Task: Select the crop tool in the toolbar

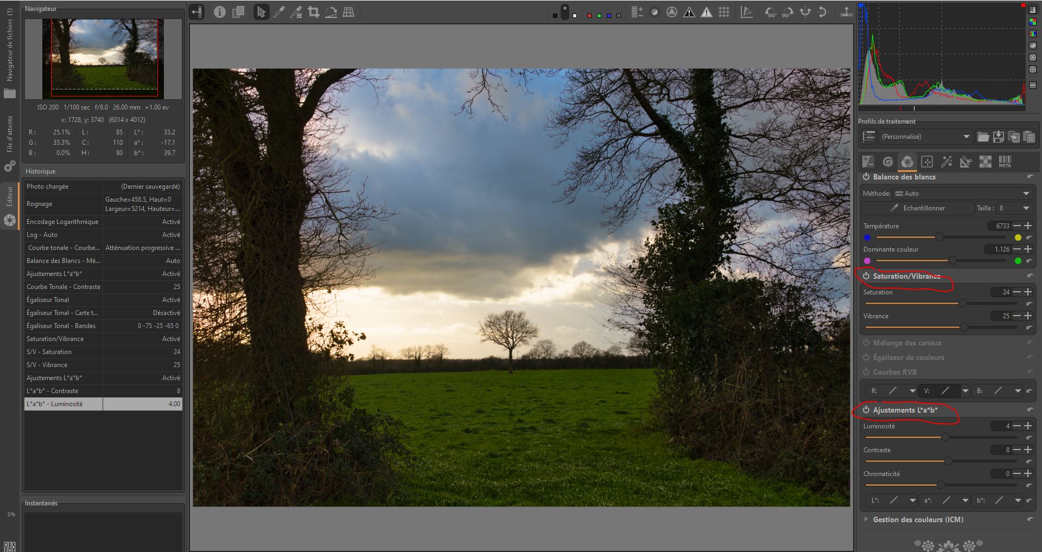Action: point(313,12)
